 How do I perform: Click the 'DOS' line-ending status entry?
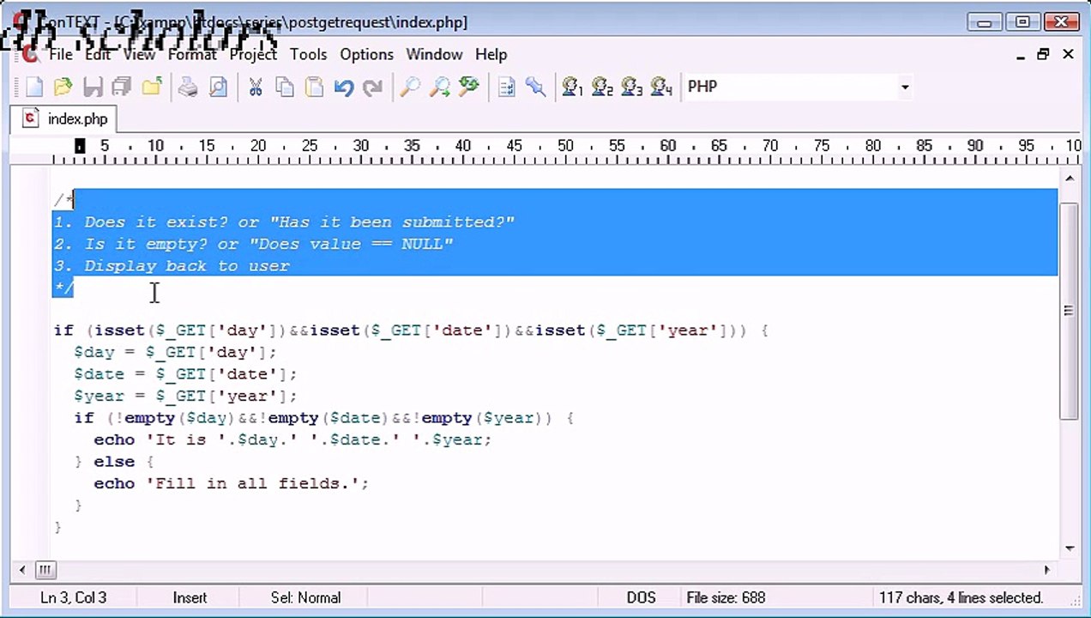pyautogui.click(x=641, y=597)
